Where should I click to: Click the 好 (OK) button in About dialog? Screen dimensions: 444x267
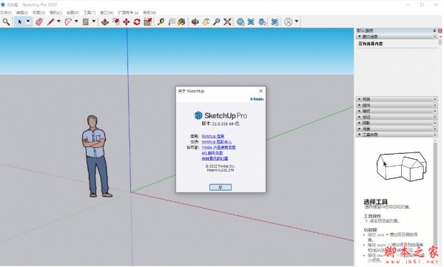221,187
